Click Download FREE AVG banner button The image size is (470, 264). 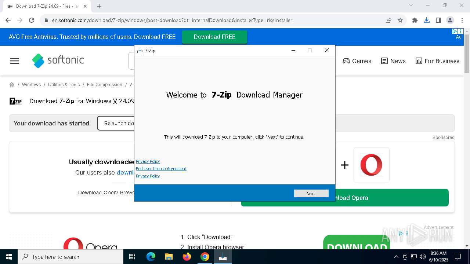tap(214, 37)
